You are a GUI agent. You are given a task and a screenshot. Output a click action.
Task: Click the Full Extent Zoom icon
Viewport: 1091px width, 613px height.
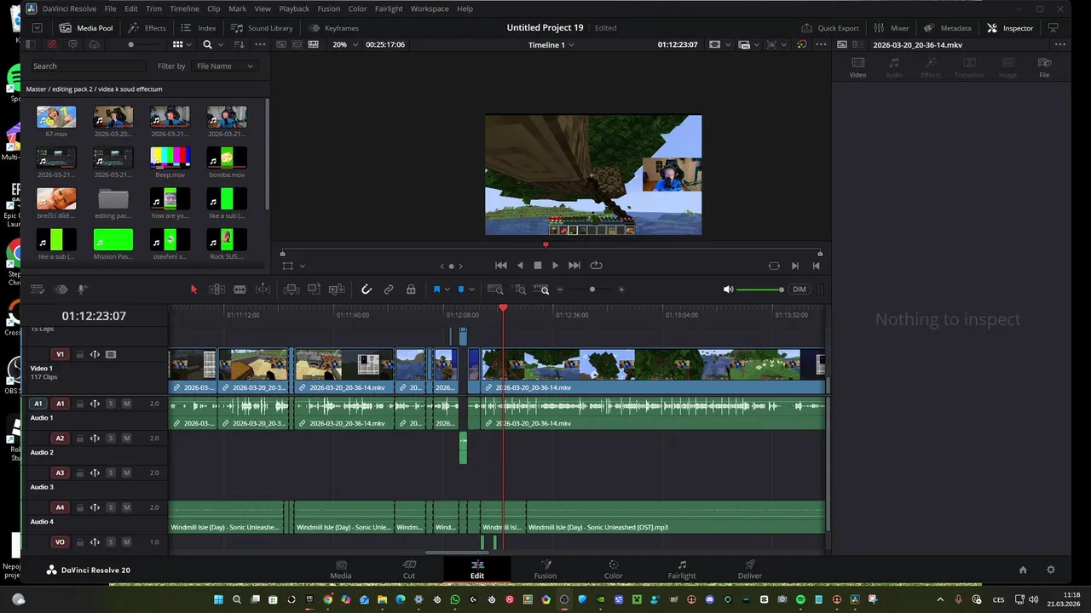pos(495,289)
